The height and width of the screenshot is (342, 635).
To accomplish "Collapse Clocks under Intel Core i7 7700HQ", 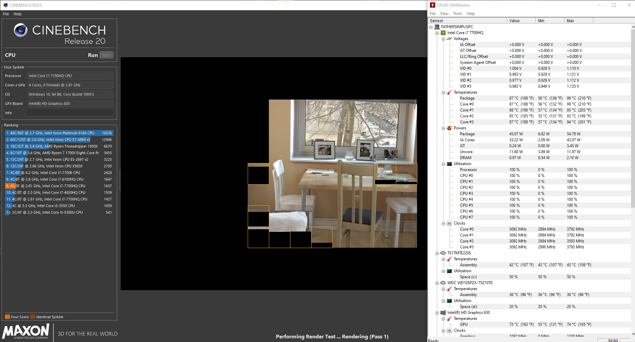I will pyautogui.click(x=444, y=224).
